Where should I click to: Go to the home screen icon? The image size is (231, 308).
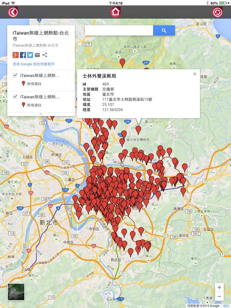(x=115, y=12)
